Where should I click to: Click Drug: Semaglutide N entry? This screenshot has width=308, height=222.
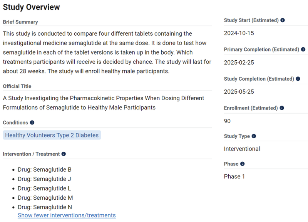click(x=45, y=207)
